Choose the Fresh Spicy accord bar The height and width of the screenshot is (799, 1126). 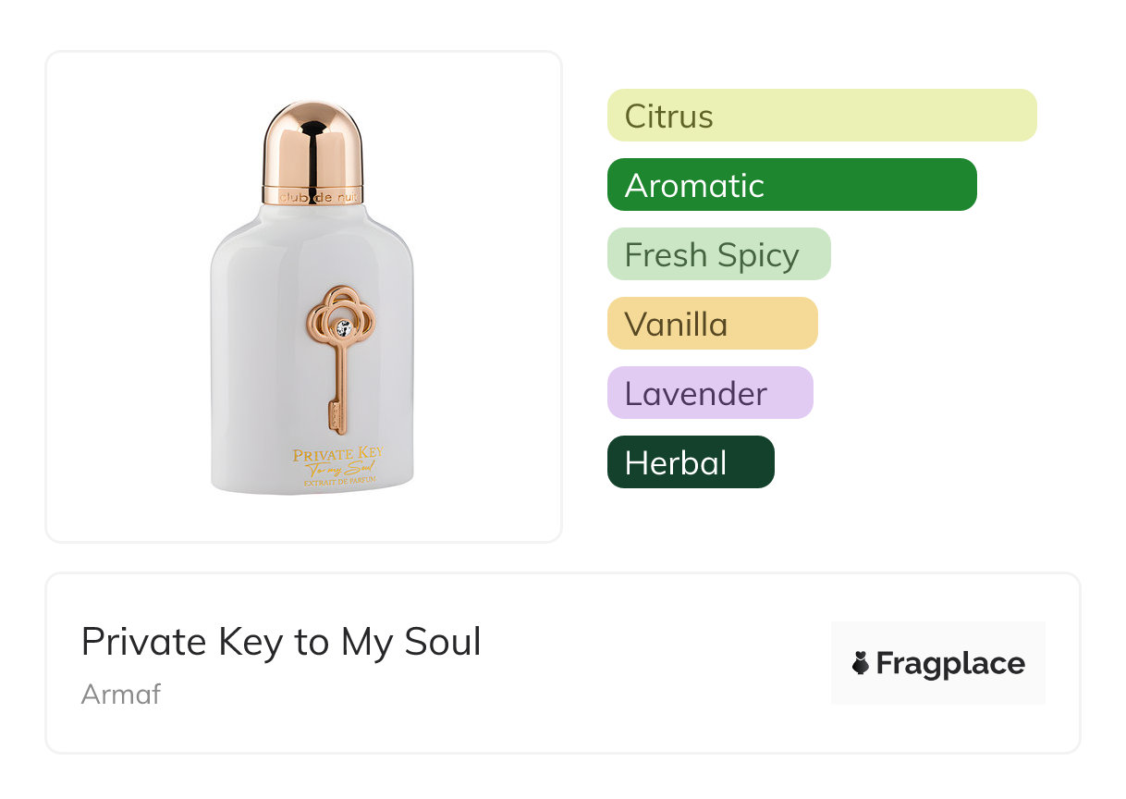718,254
